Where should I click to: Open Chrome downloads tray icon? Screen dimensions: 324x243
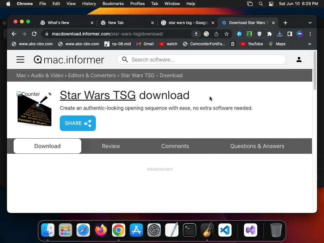[280, 34]
